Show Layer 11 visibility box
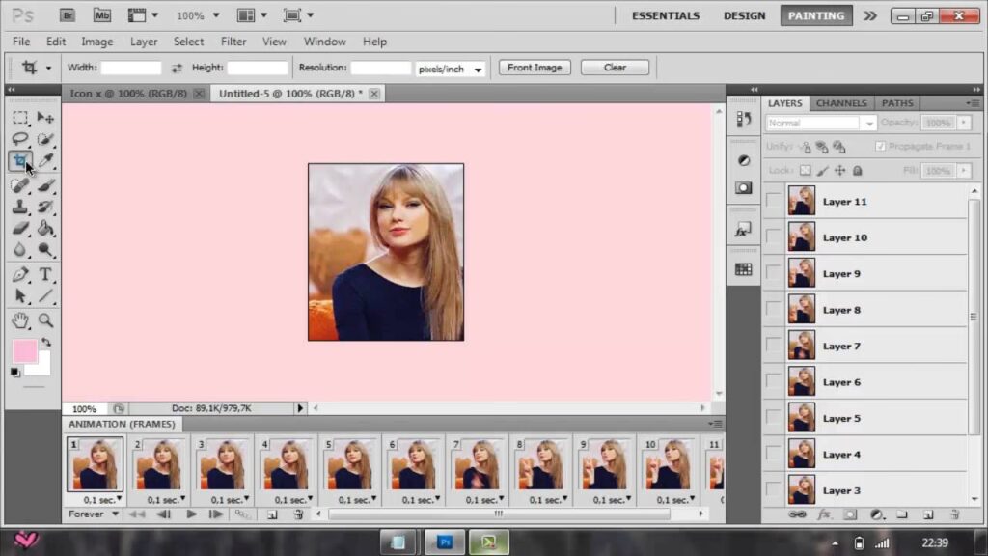Image resolution: width=988 pixels, height=556 pixels. 774,201
